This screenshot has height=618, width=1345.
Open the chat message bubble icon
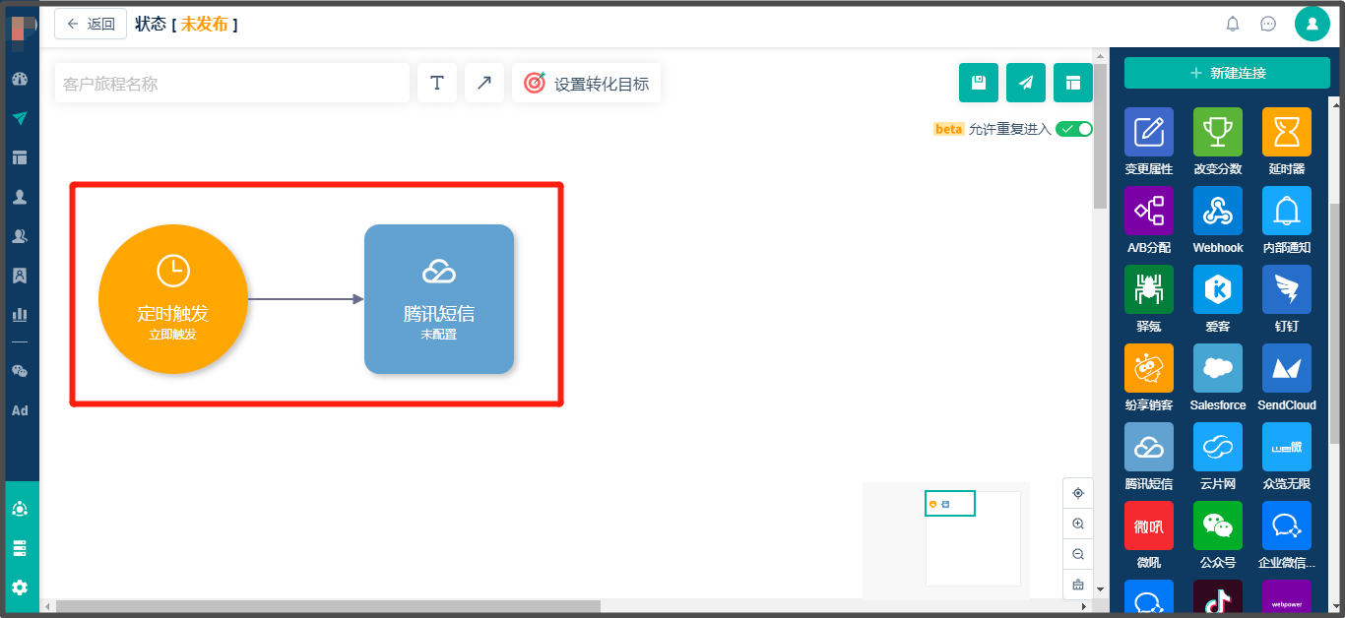click(x=1268, y=24)
